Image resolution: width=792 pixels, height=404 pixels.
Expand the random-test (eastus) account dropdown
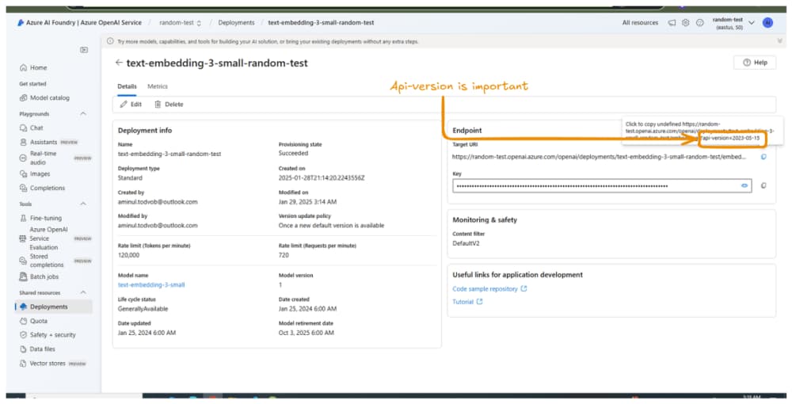[x=751, y=23]
